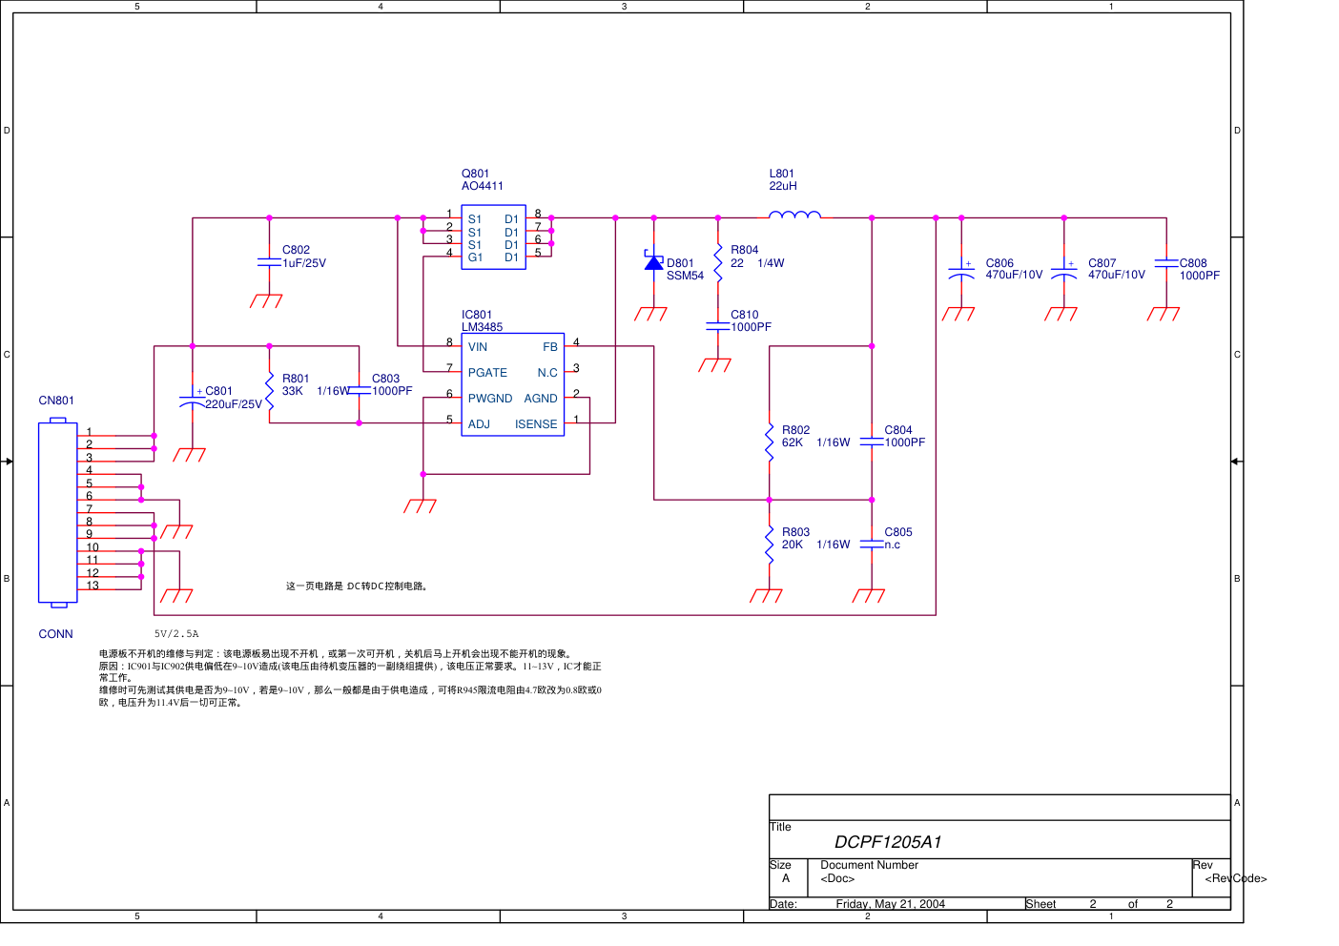Click the C808 1000PF capacitor label

[x=1199, y=270]
